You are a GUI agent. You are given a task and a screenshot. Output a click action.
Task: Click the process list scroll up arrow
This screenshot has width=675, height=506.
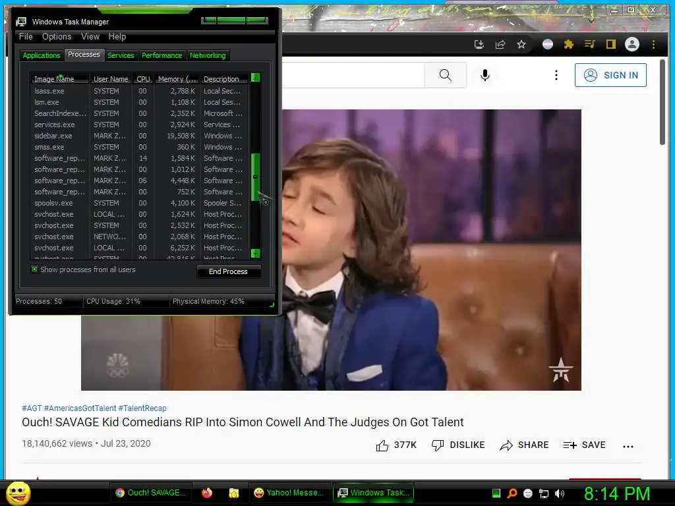[255, 78]
